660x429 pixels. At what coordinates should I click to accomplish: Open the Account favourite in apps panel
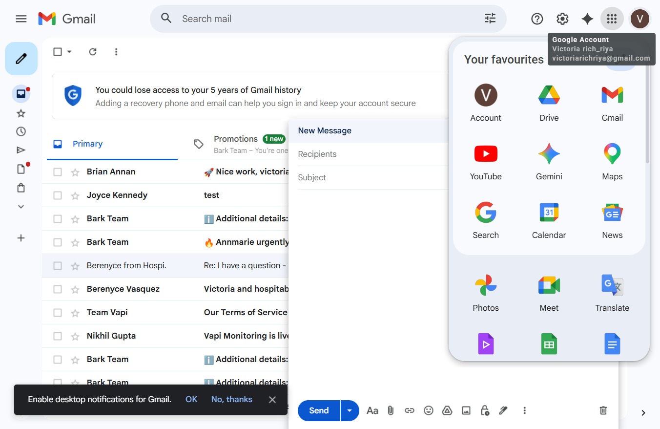pyautogui.click(x=486, y=103)
